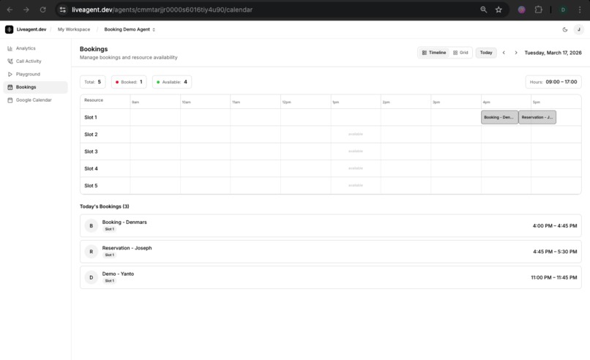Switch to Timeline view

click(x=434, y=53)
